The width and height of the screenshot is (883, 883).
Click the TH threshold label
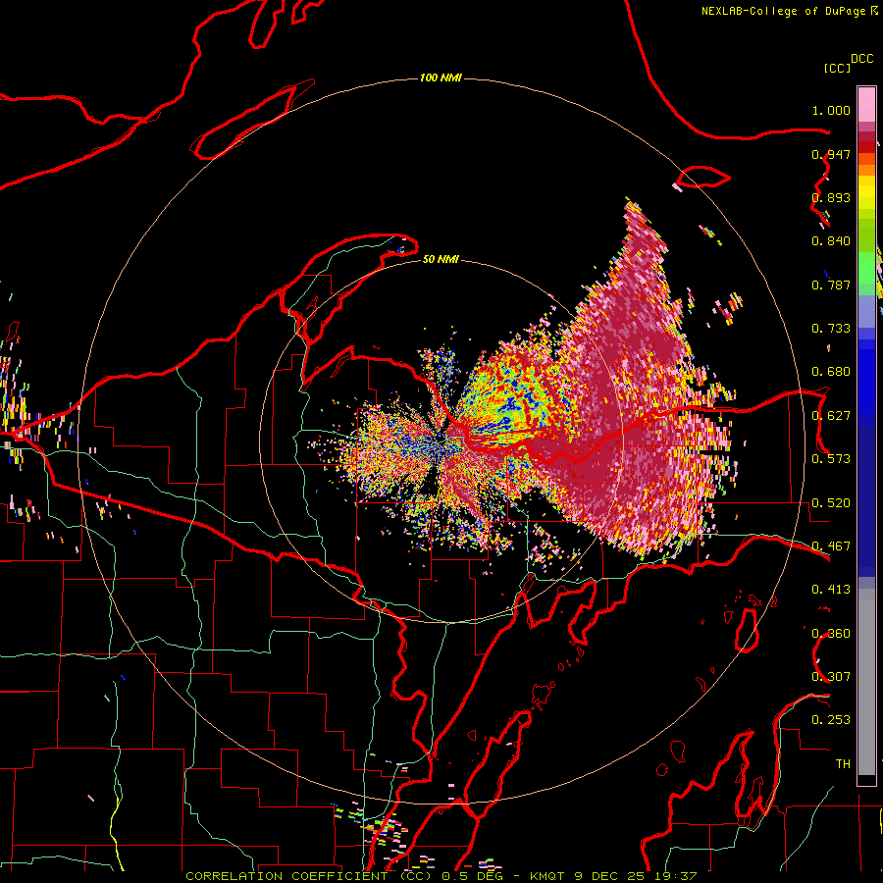pos(843,764)
